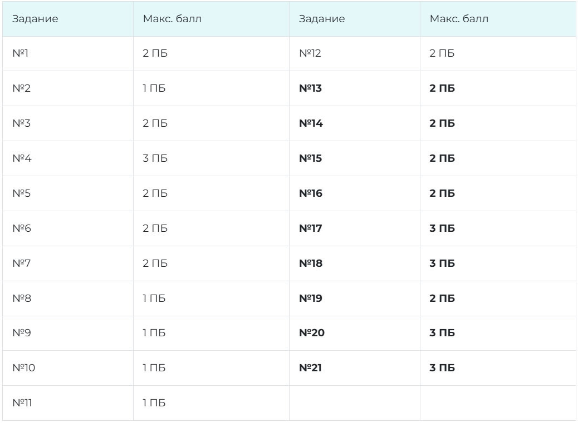Click the №19 task cell
Screen dimensions: 578x423
pyautogui.click(x=311, y=298)
